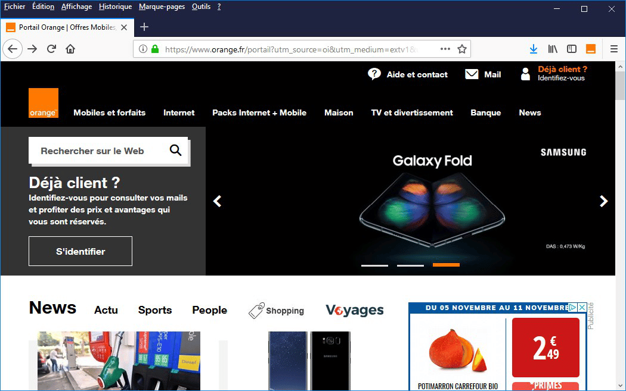626x391 pixels.
Task: Click the Rechercher sur le Web field
Action: 95,151
